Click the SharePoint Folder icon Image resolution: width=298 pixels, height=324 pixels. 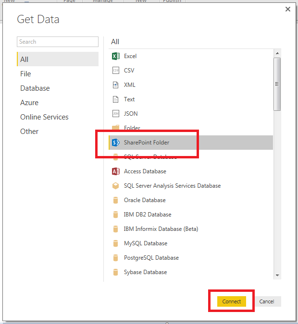(116, 143)
